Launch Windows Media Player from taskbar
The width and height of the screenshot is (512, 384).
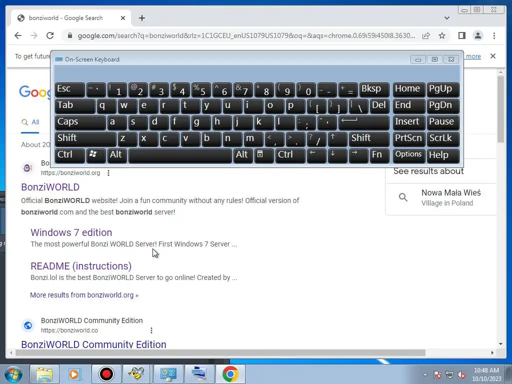(x=75, y=374)
